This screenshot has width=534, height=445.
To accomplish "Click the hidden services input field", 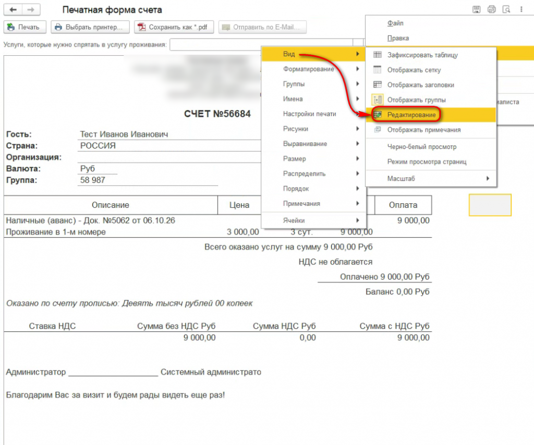I will tap(262, 45).
